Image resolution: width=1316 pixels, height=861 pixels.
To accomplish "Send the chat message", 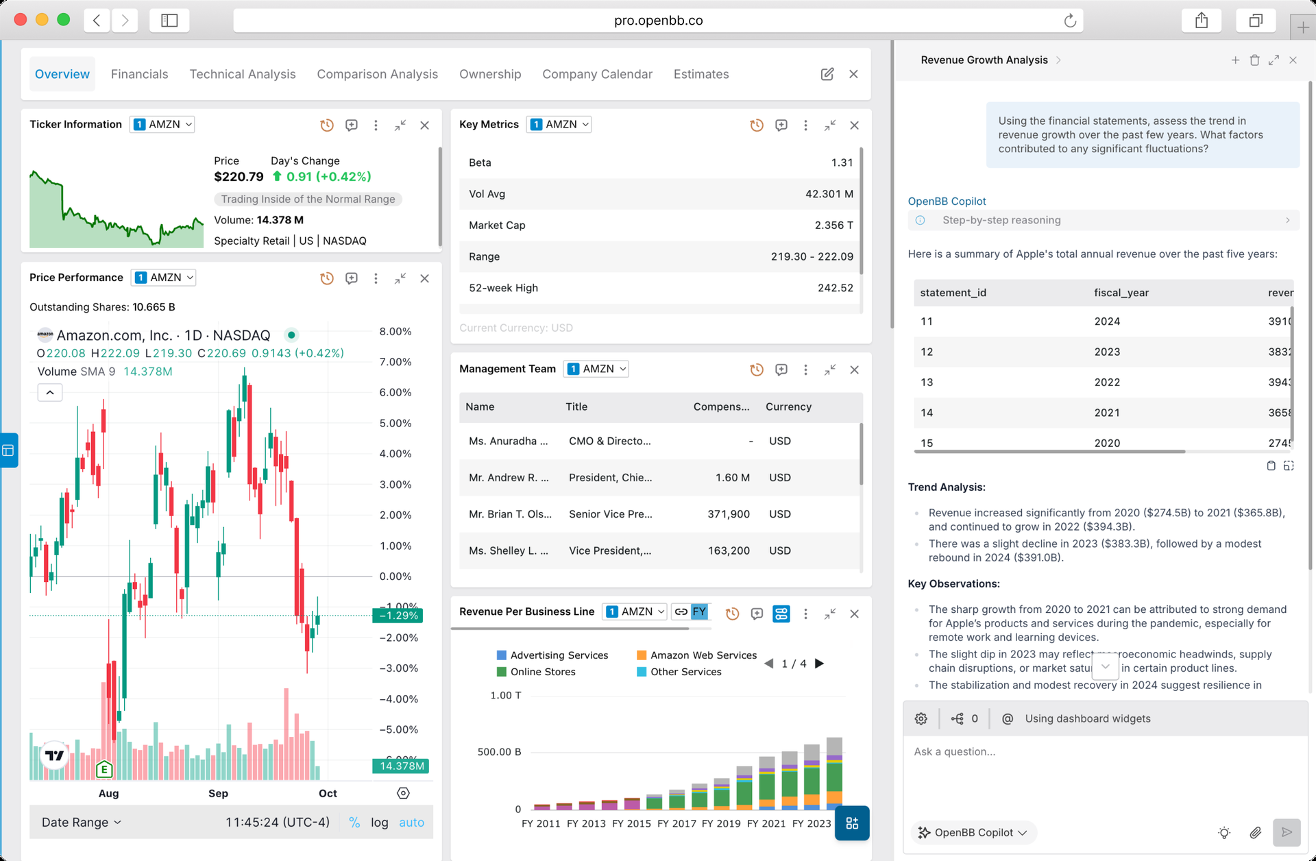I will coord(1287,832).
